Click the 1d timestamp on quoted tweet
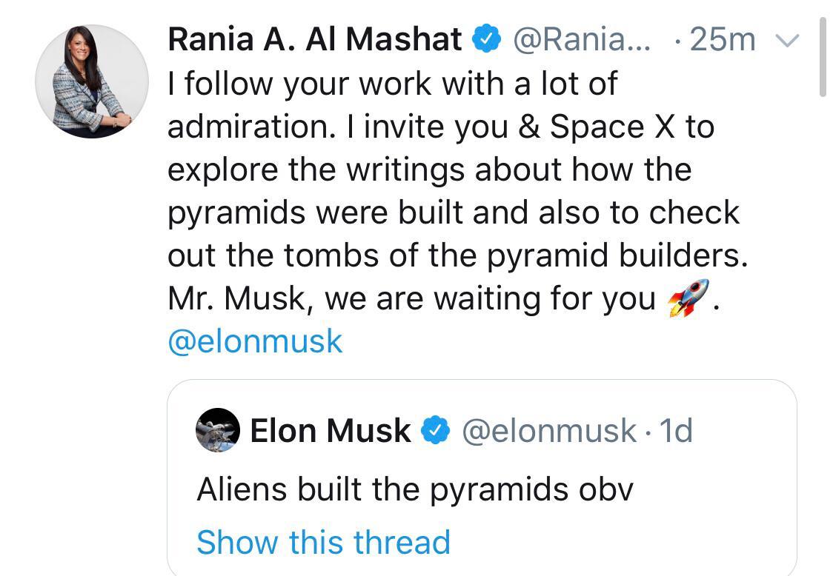The image size is (833, 576). [x=675, y=431]
